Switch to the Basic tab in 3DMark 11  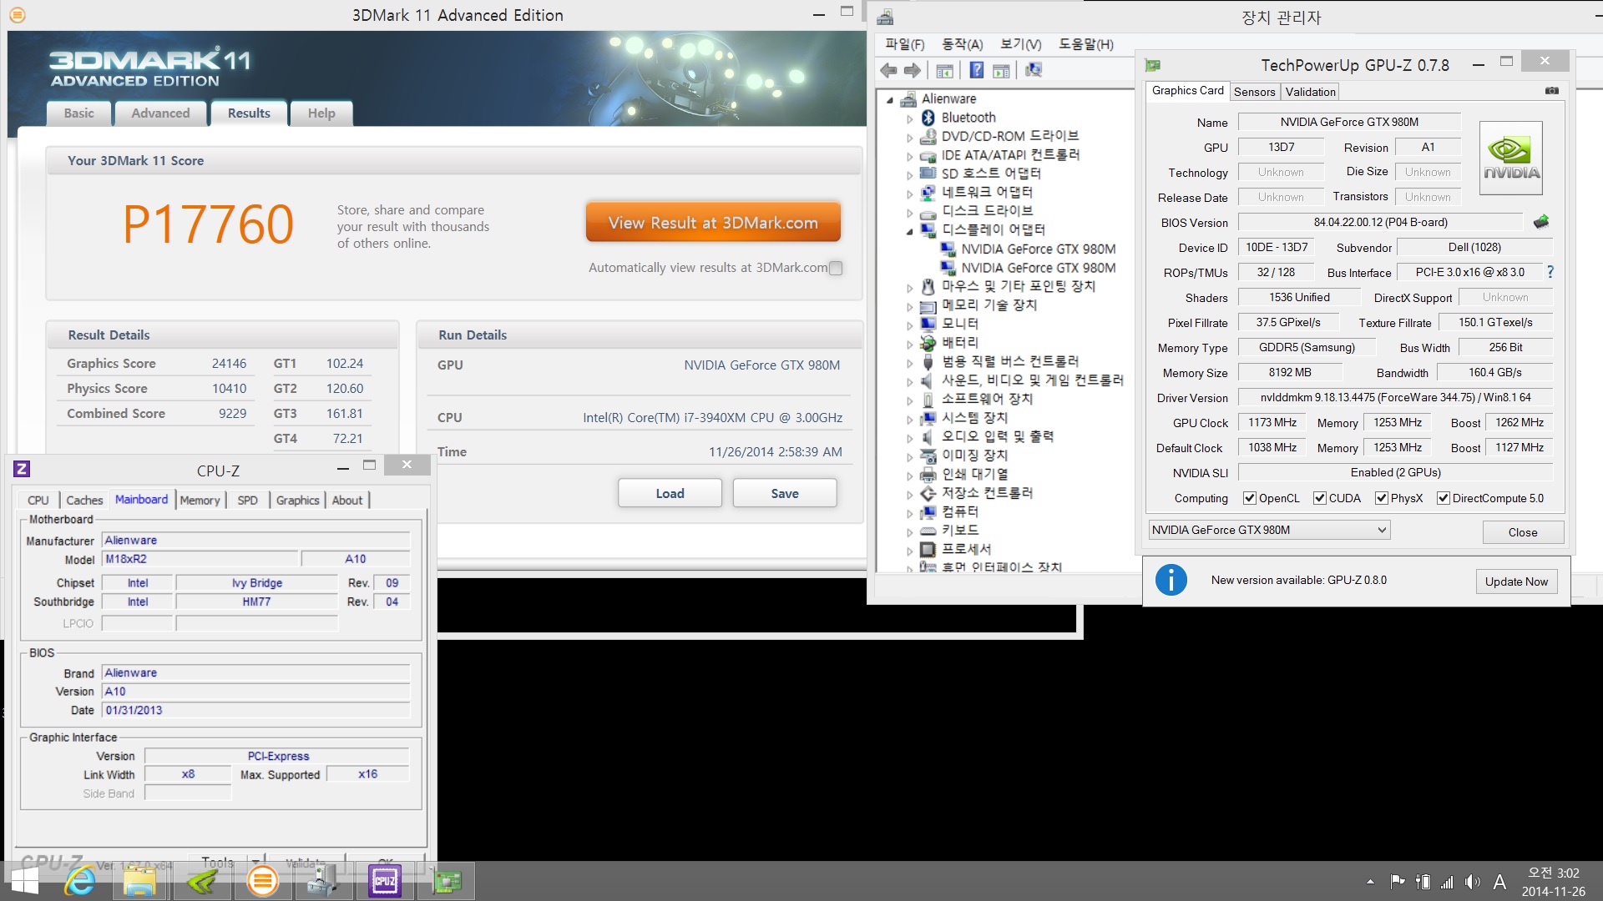coord(78,113)
